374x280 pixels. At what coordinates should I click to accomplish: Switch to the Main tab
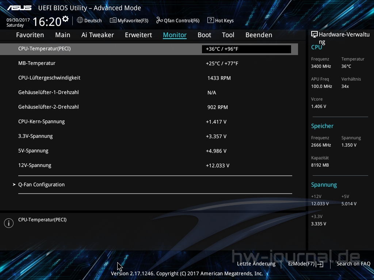63,35
